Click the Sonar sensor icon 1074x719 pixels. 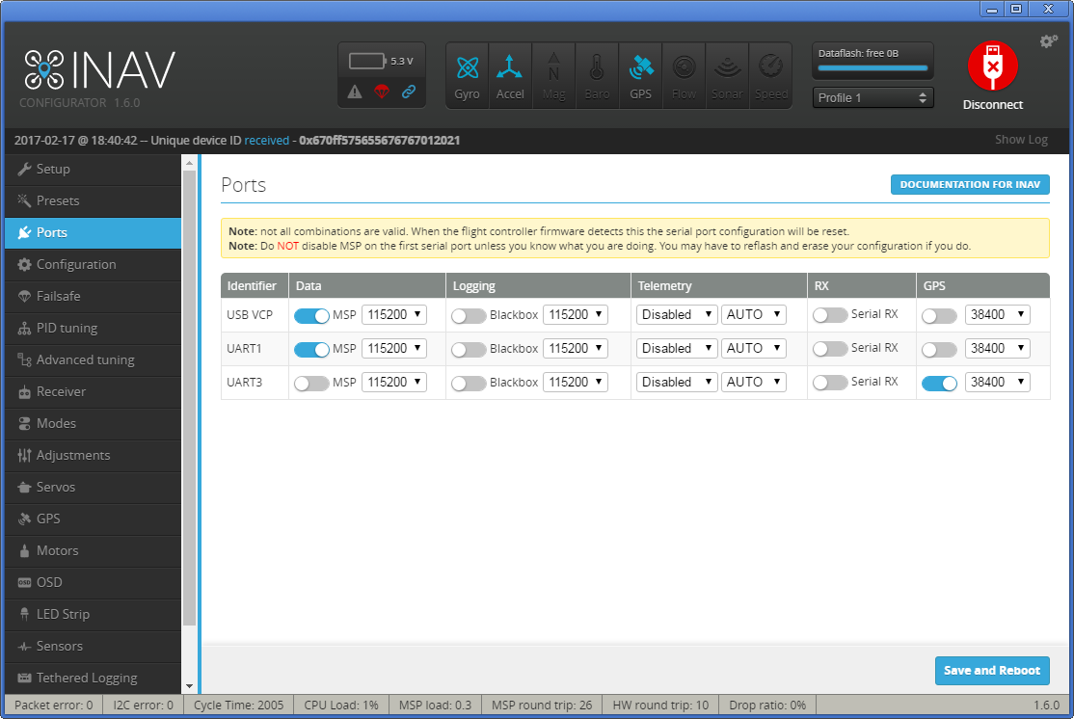click(x=727, y=67)
